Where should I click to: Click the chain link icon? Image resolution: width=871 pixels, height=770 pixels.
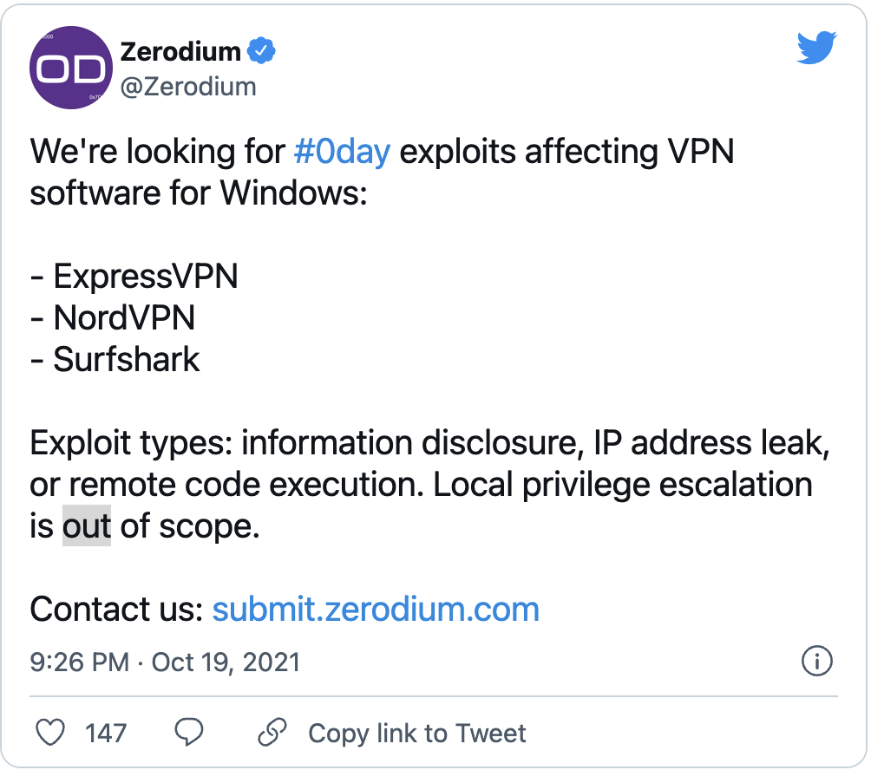tap(272, 733)
